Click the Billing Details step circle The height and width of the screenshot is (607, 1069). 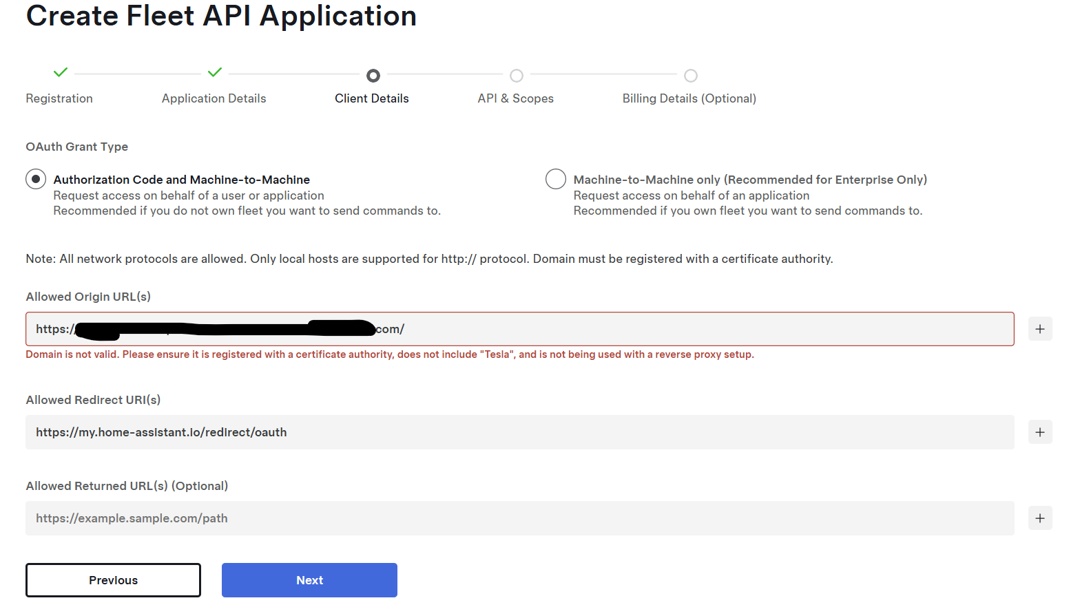click(x=691, y=75)
